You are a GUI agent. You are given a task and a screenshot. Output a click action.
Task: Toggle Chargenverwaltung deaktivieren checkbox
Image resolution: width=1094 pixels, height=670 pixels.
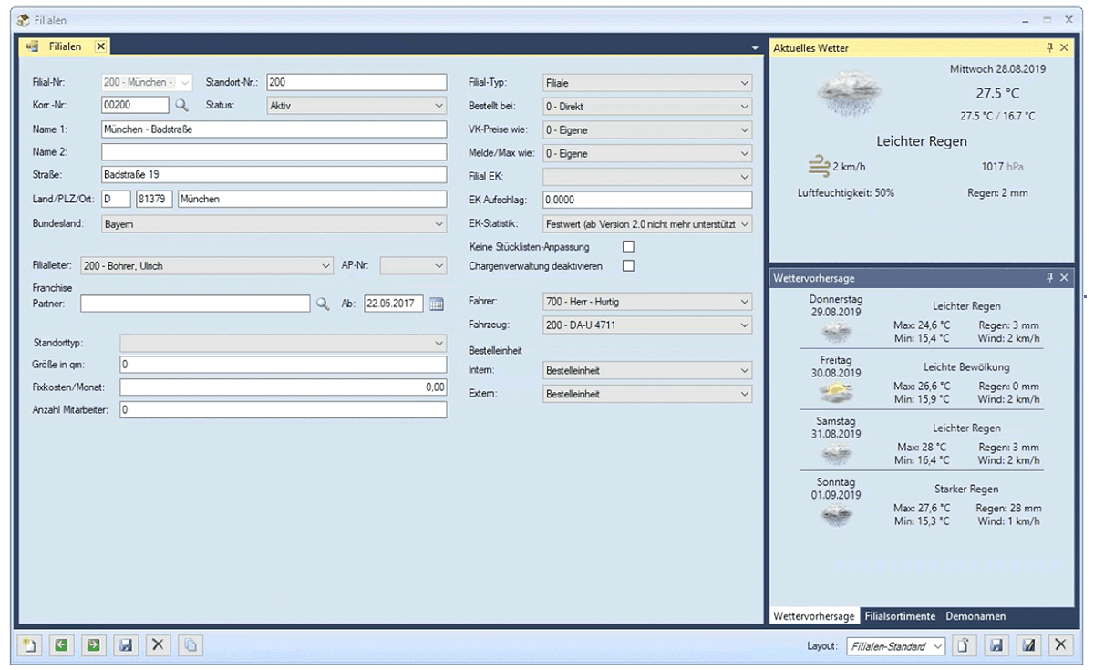pos(628,266)
